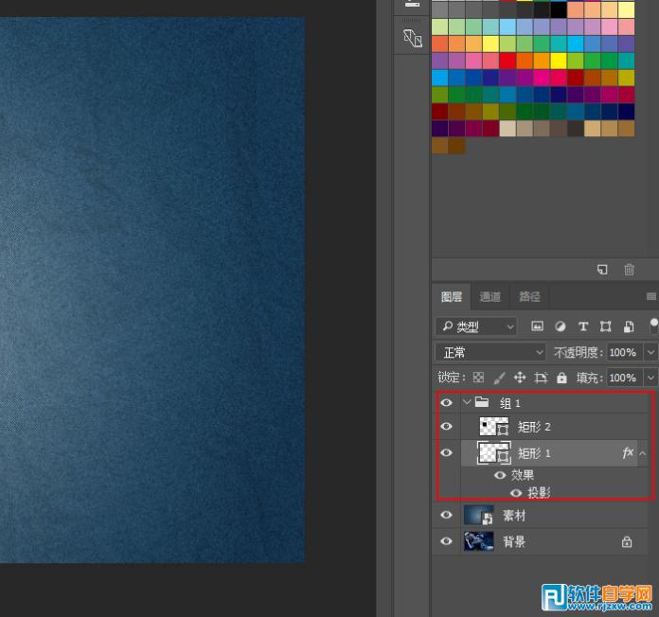
Task: Open the 类型 layer filter dropdown
Action: (475, 326)
